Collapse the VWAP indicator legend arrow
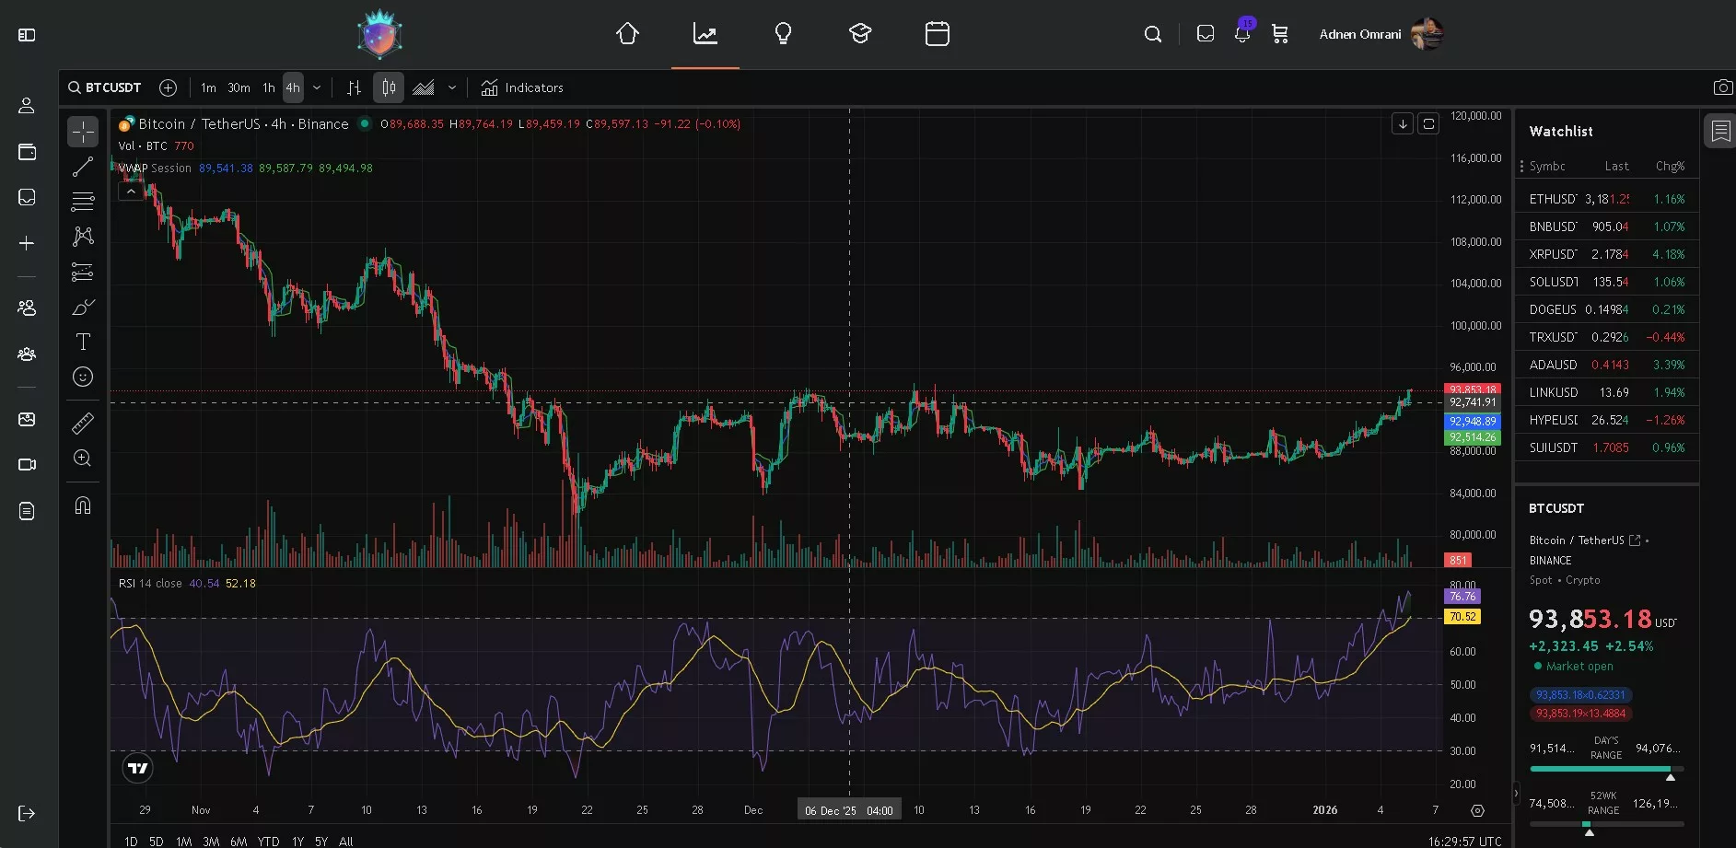 pyautogui.click(x=132, y=191)
